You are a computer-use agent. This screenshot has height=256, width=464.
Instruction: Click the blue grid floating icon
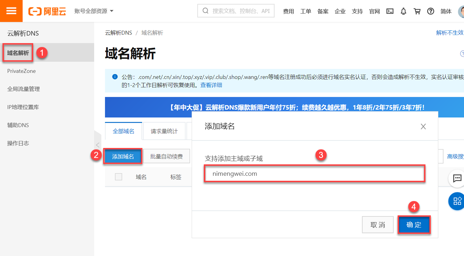[457, 201]
